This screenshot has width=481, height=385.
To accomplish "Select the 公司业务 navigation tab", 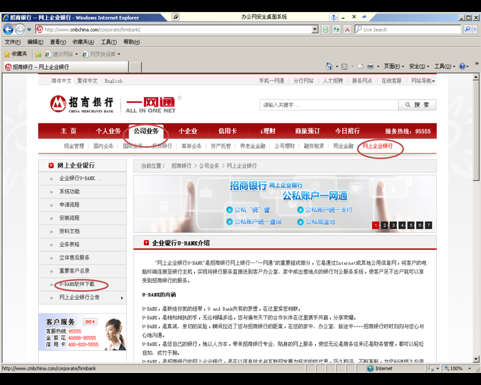I will pos(146,131).
